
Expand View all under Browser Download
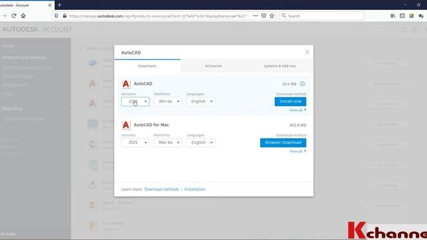tap(298, 151)
